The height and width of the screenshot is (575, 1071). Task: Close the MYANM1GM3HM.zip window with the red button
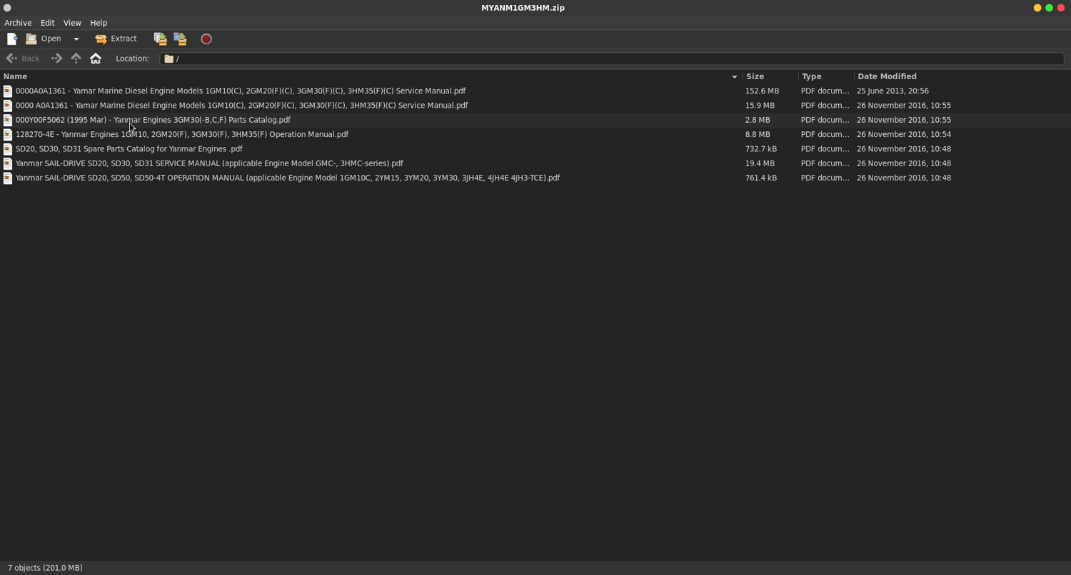pyautogui.click(x=1061, y=8)
